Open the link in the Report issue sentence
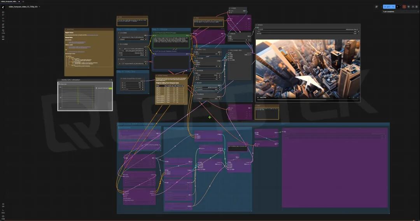 [x=93, y=35]
